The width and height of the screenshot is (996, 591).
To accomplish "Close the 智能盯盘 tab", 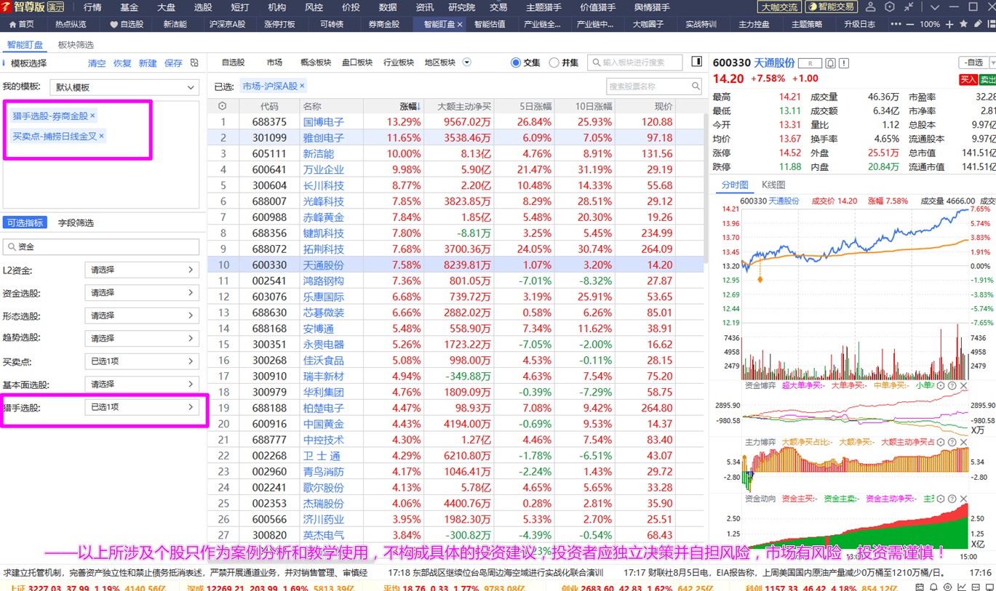I will [x=460, y=24].
